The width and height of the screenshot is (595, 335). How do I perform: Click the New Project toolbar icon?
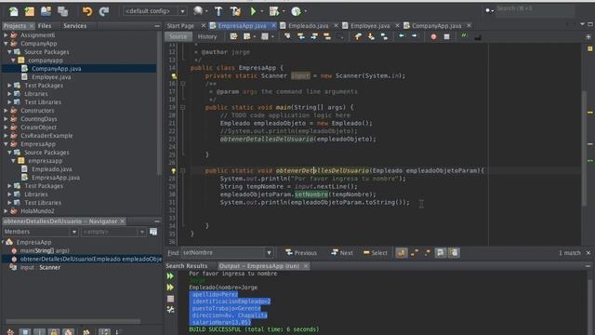point(30,11)
